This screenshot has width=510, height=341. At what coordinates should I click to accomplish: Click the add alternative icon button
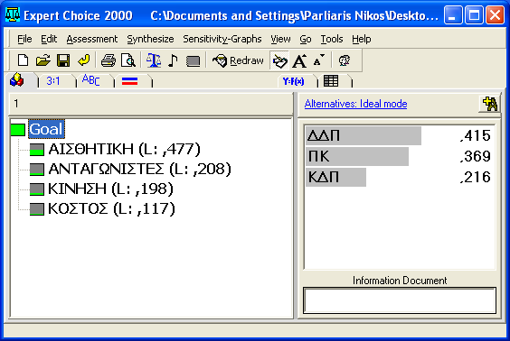490,104
